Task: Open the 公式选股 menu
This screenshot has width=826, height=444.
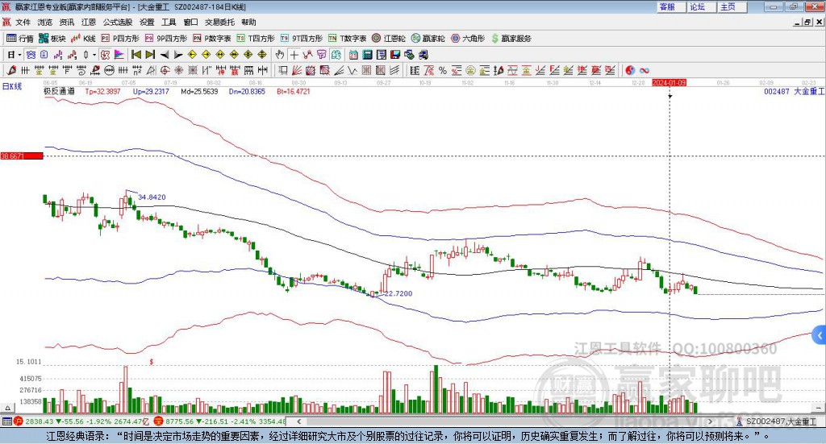Action: (x=117, y=22)
